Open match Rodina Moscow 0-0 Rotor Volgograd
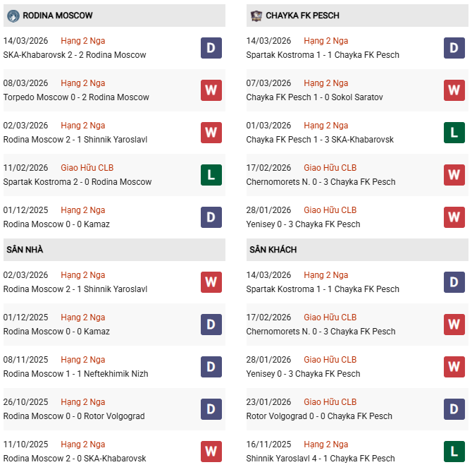The height and width of the screenshot is (472, 472). click(x=74, y=416)
